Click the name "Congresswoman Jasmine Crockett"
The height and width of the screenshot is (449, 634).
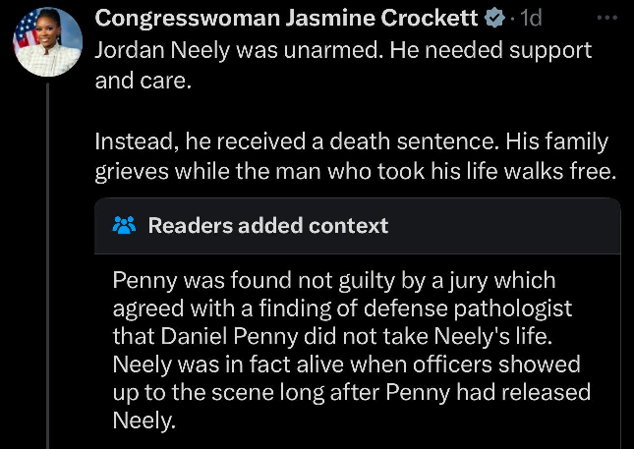[x=283, y=18]
